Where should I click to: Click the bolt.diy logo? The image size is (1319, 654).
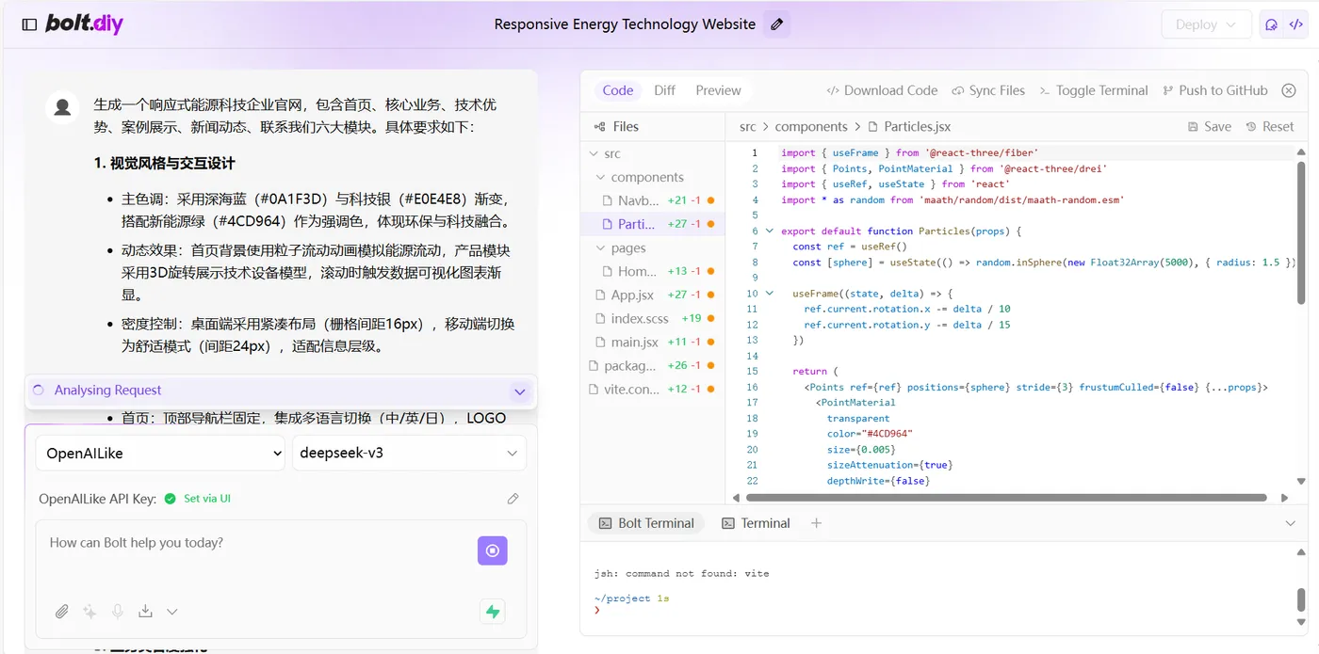click(x=84, y=24)
